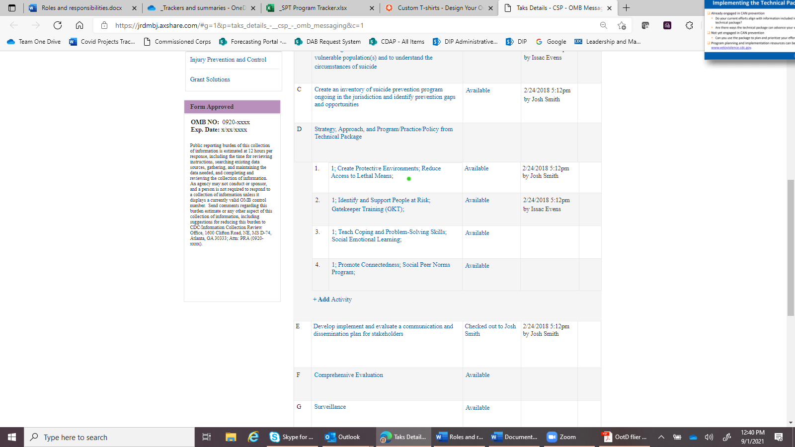View site information lock icon
Screen dimensions: 795x447
pyautogui.click(x=104, y=25)
